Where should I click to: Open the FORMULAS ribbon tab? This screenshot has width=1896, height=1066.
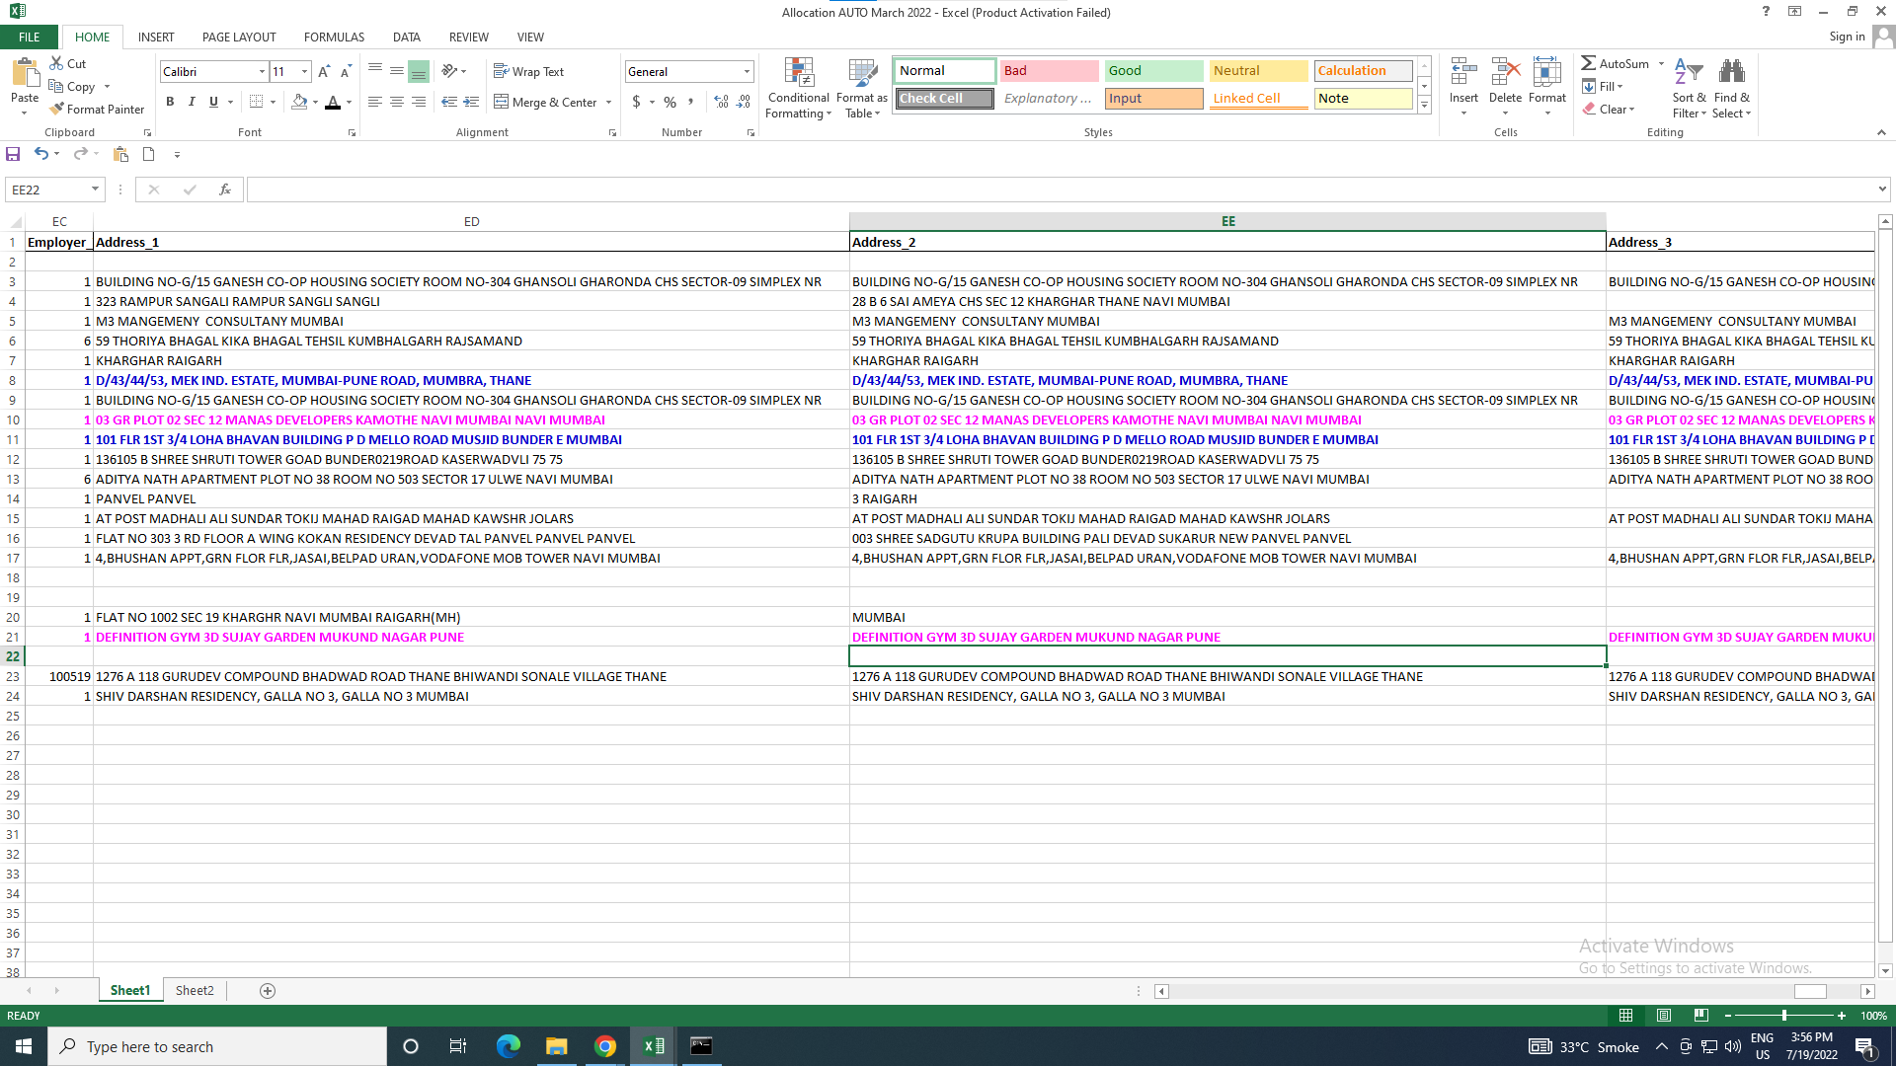pos(334,37)
